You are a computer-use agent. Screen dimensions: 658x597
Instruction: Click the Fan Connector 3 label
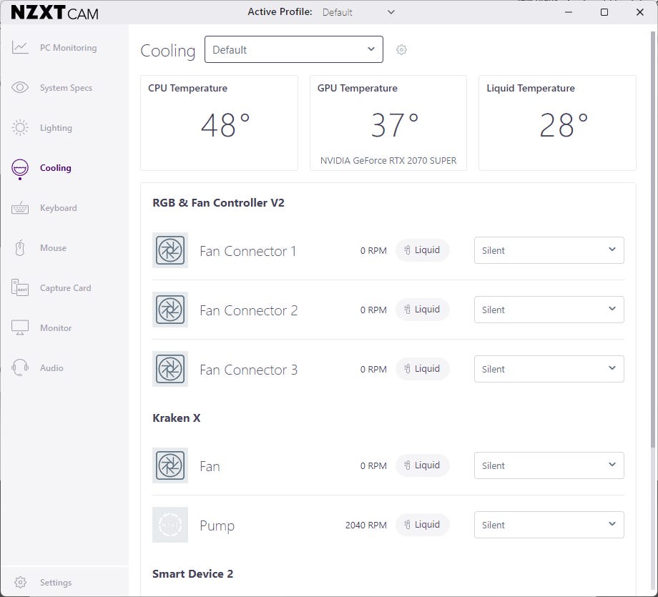[248, 370]
